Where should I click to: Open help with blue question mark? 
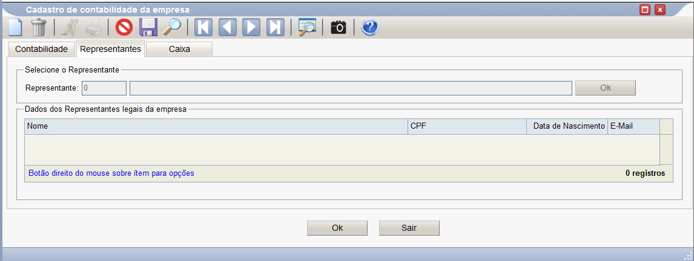click(369, 28)
